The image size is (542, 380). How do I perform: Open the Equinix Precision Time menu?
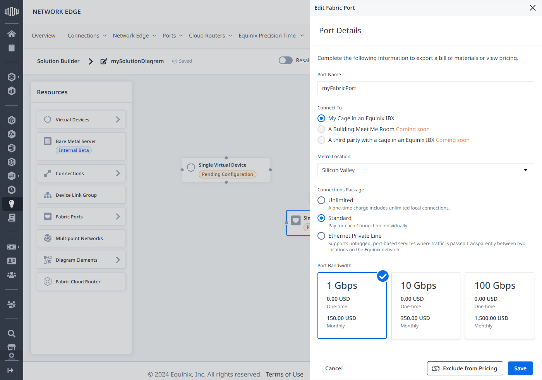click(271, 36)
